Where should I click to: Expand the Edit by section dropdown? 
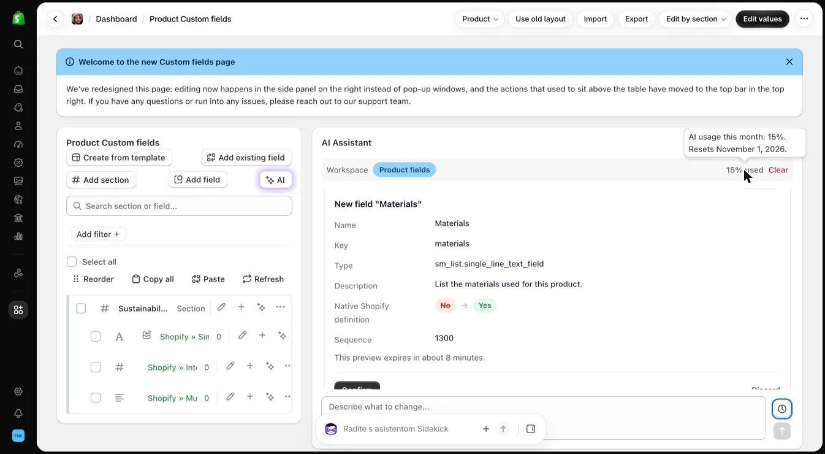pos(696,19)
